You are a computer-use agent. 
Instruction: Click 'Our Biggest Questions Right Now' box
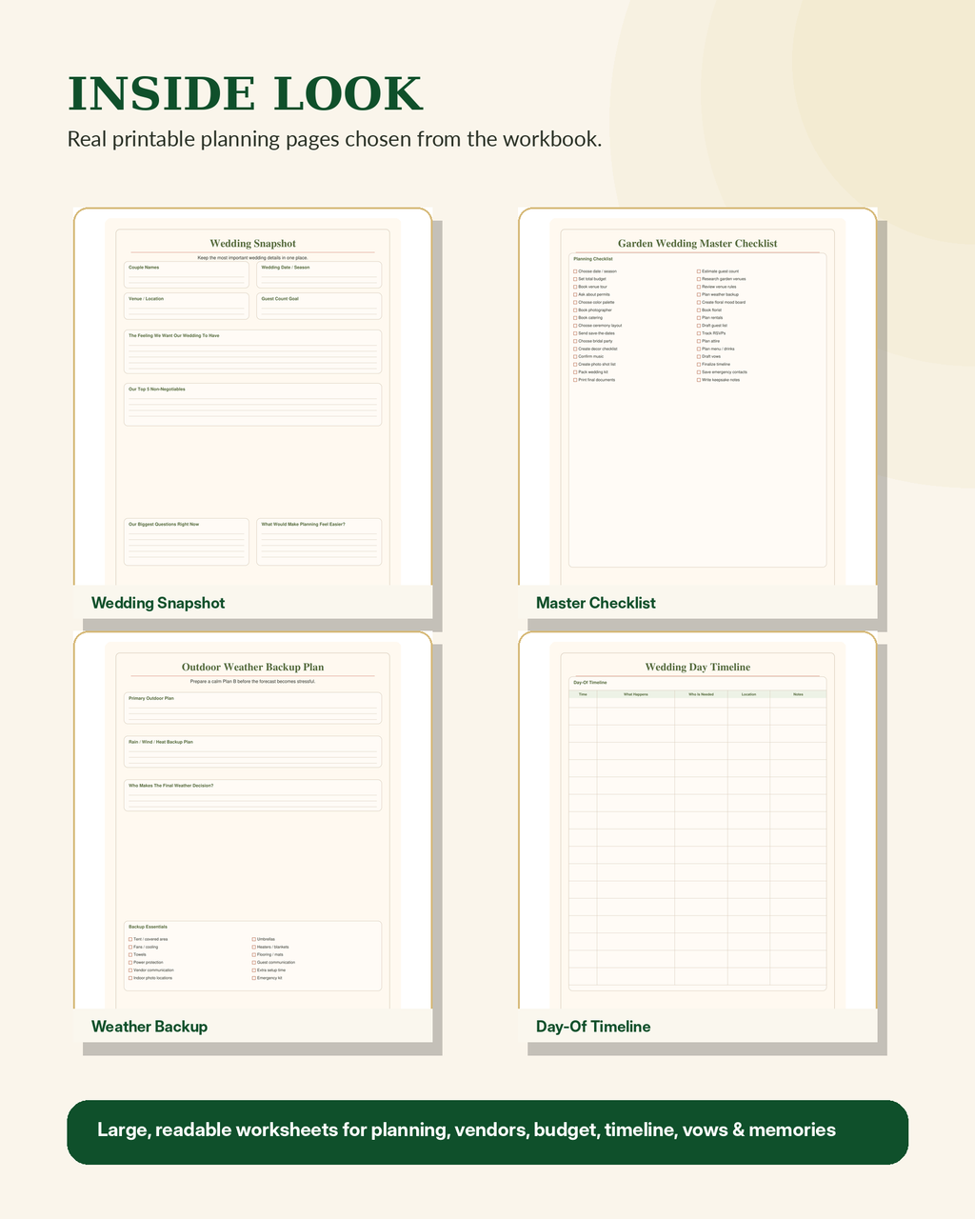187,542
